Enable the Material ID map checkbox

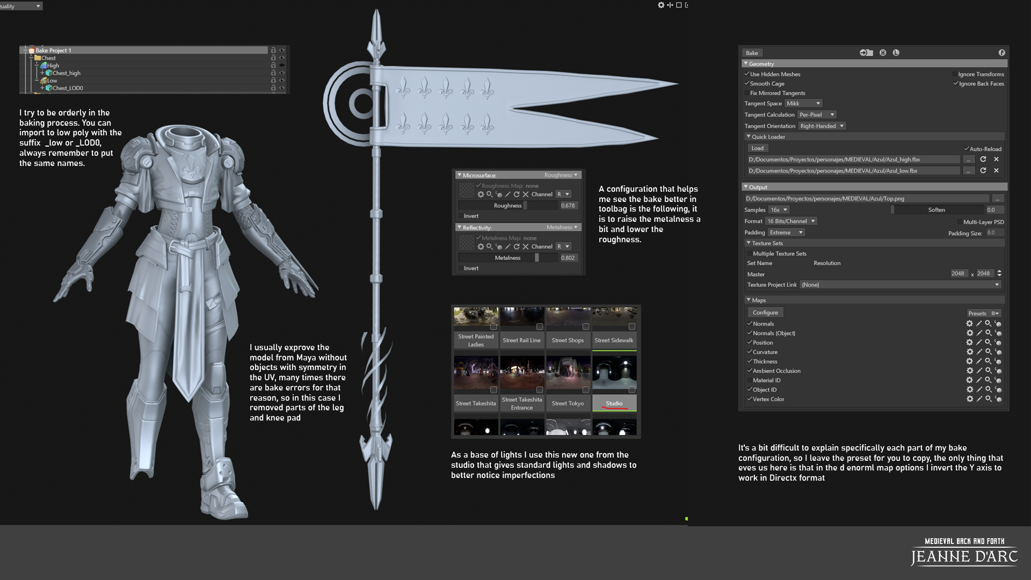(750, 380)
